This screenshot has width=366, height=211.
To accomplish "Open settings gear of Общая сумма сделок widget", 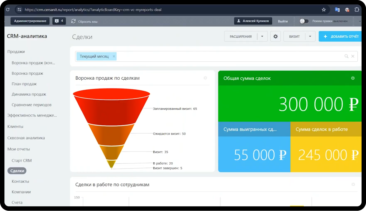I will pyautogui.click(x=353, y=78).
